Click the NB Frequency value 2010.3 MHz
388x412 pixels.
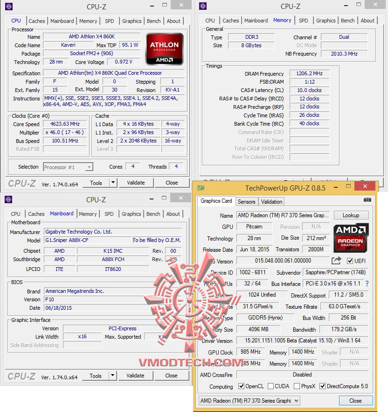click(344, 54)
